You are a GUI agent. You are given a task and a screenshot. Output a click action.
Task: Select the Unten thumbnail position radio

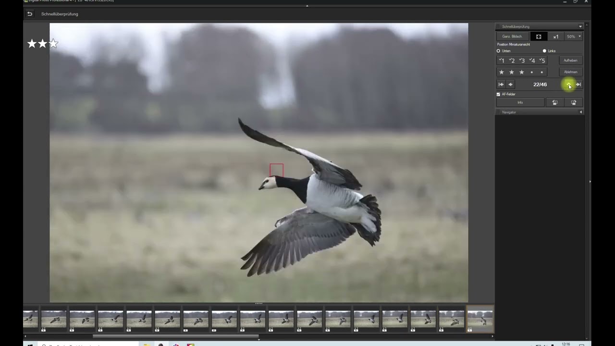[x=499, y=51]
